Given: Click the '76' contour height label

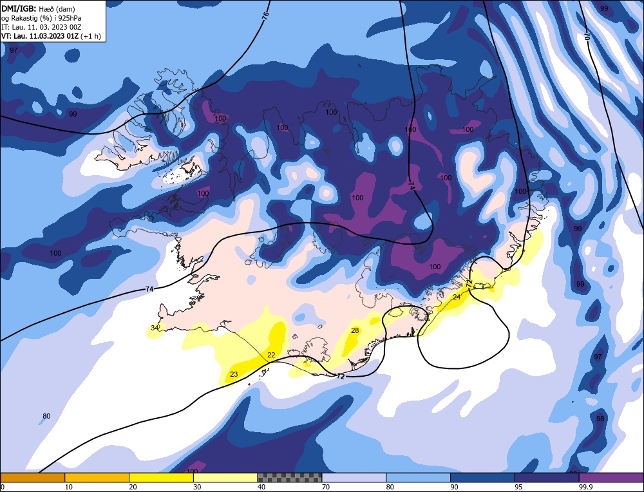Looking at the screenshot, I should coord(265,17).
